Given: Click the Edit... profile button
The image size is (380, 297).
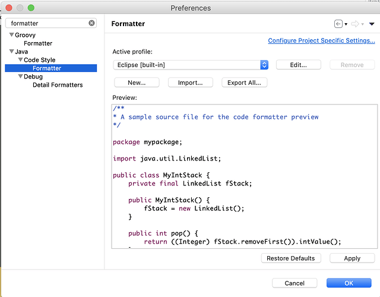Looking at the screenshot, I should click(298, 65).
